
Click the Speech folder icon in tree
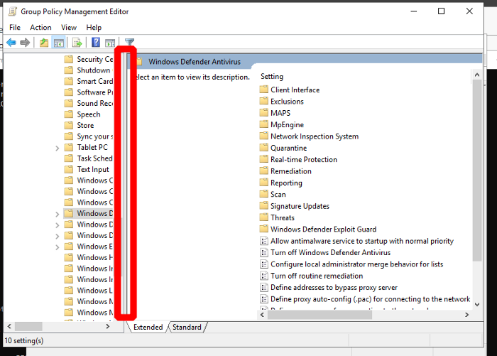68,114
